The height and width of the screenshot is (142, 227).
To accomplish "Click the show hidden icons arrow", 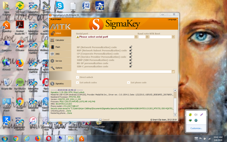I will coord(196,139).
